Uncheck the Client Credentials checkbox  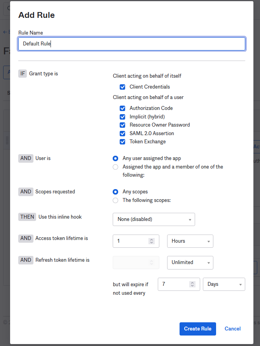(x=122, y=87)
